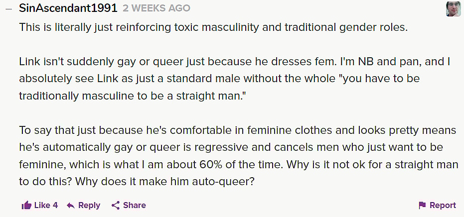The height and width of the screenshot is (217, 464).
Task: Click the thumbs-up Like icon
Action: pos(26,205)
